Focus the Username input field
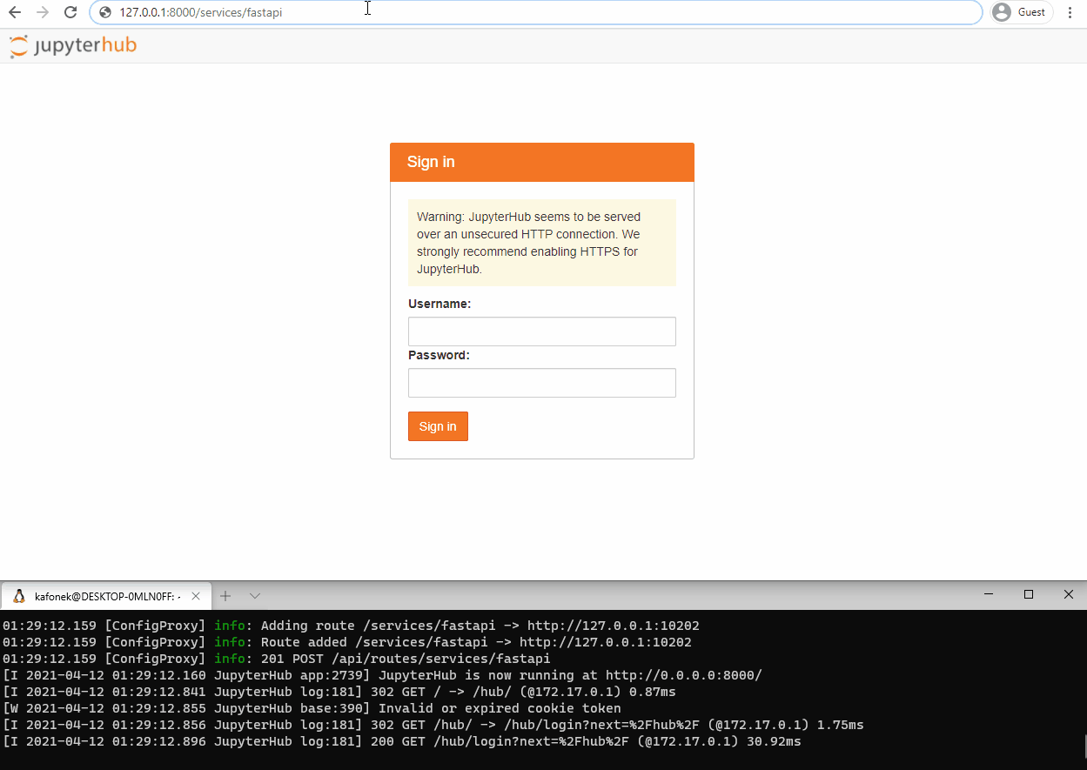This screenshot has width=1087, height=770. [541, 331]
